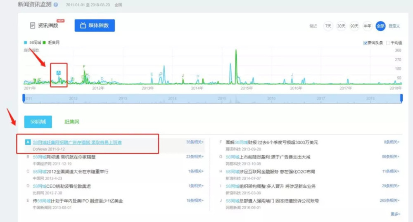Open headline 58同城赶集网招聘广告存猫腻

click(x=77, y=142)
